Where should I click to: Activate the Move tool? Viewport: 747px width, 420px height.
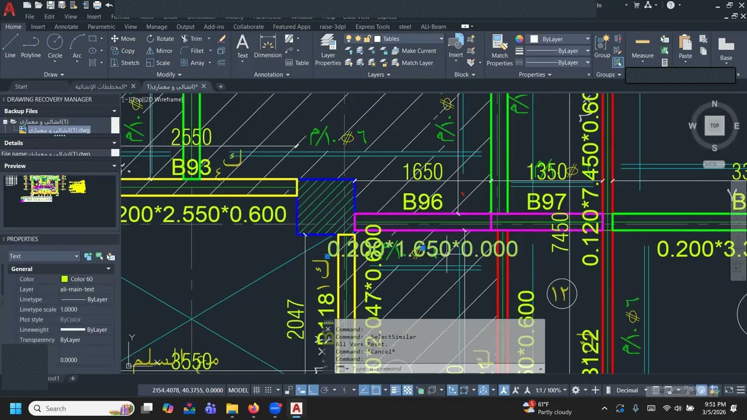click(x=123, y=38)
